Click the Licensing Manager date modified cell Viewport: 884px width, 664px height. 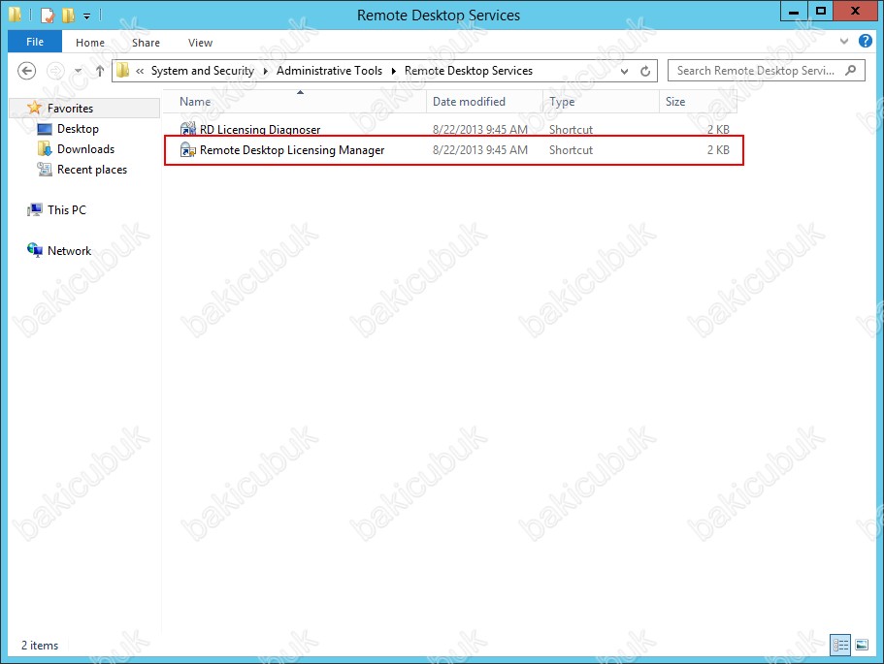point(479,150)
